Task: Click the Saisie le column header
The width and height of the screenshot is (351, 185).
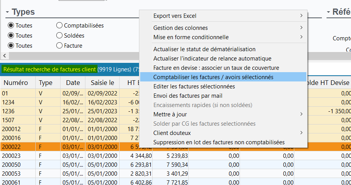Action: click(x=102, y=83)
